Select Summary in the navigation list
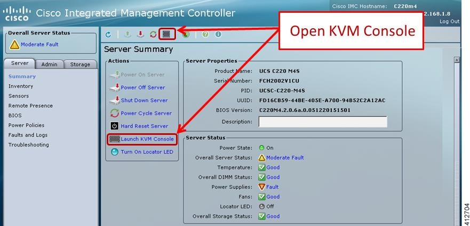 tap(22, 76)
